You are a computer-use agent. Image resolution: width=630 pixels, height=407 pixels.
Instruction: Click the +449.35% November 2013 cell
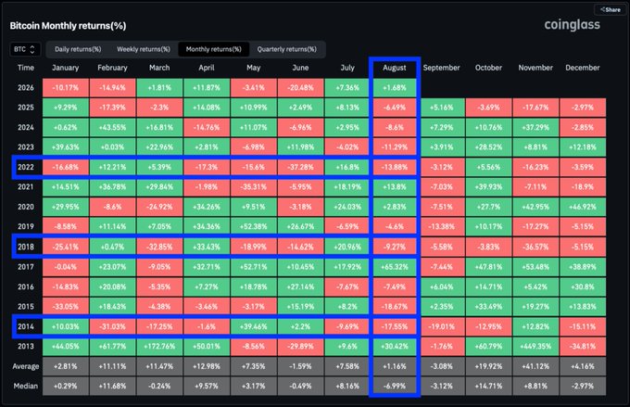coord(535,346)
